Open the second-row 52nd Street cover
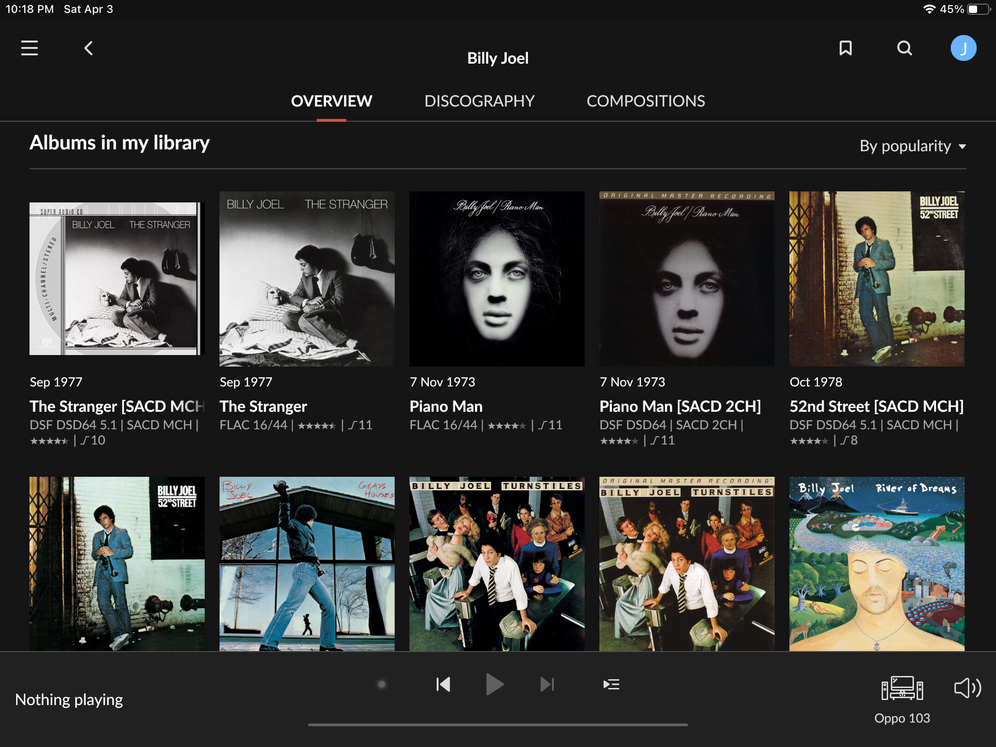The image size is (996, 747). (117, 563)
